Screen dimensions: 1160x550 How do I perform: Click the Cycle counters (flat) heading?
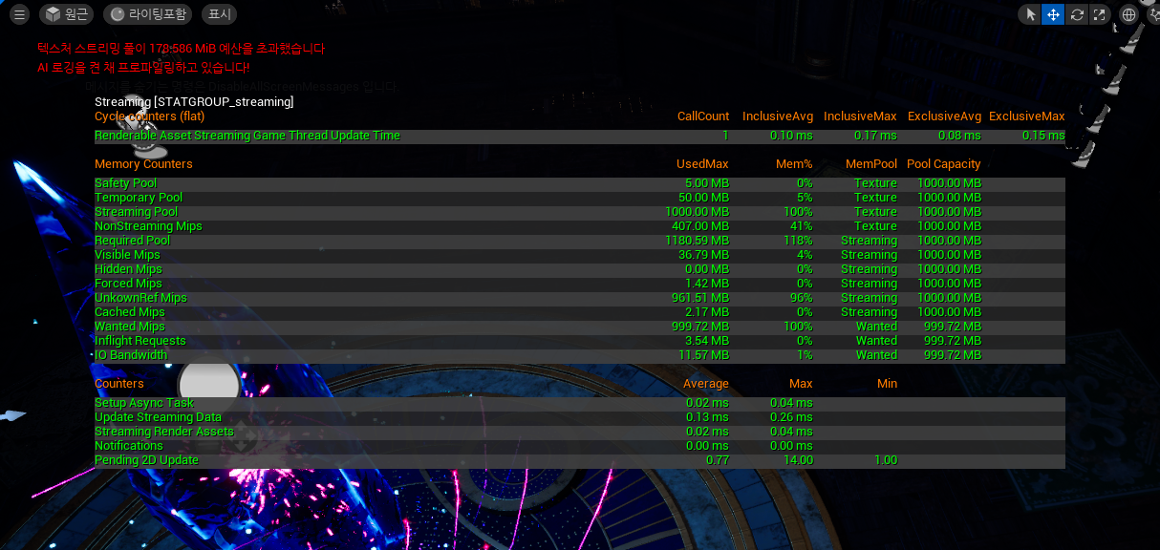[149, 116]
